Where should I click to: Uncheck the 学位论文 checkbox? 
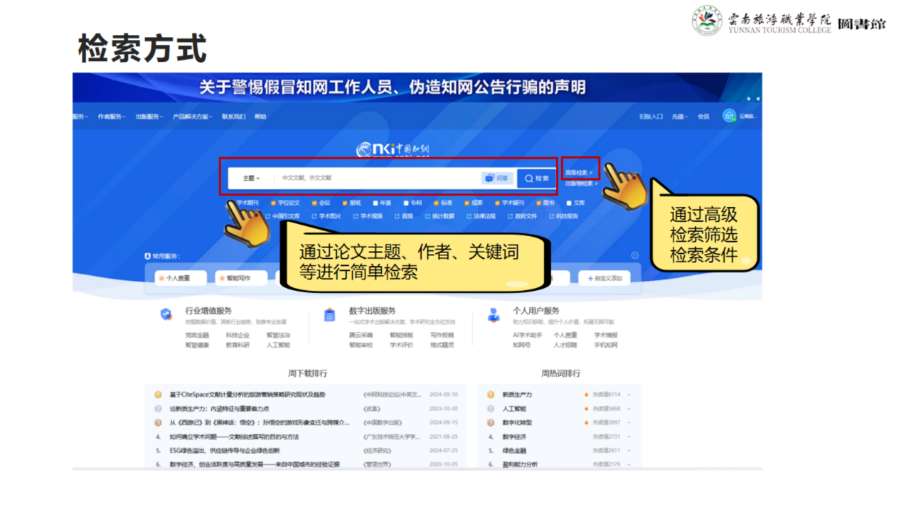click(274, 203)
